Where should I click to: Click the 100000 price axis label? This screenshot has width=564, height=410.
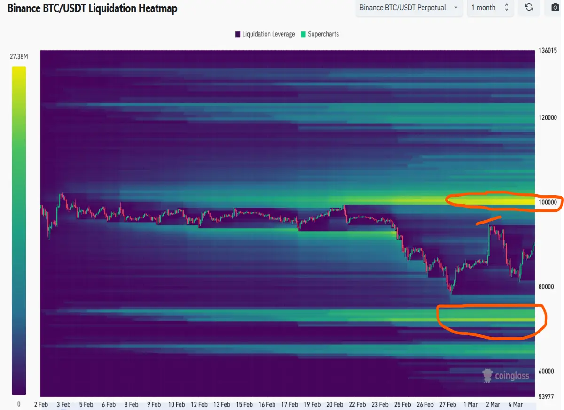tap(548, 202)
